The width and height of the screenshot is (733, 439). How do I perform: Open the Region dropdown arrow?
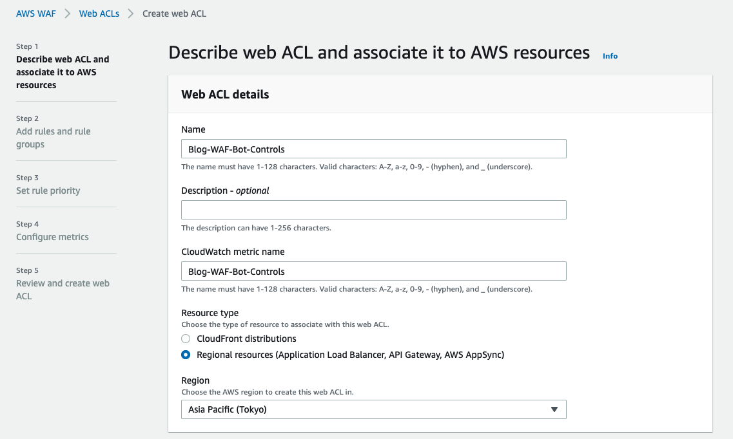[x=554, y=409]
